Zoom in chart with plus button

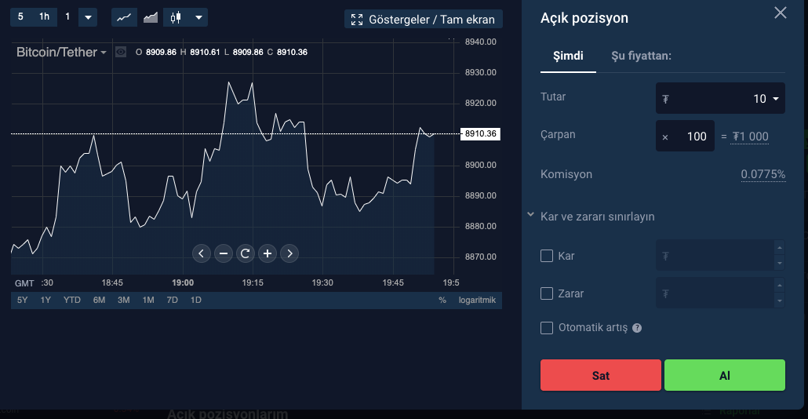coord(268,253)
